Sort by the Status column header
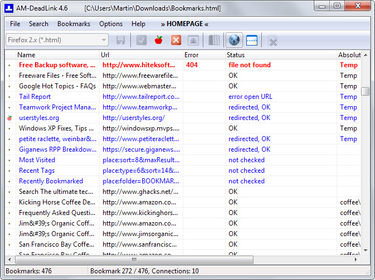The image size is (375, 280). [281, 55]
